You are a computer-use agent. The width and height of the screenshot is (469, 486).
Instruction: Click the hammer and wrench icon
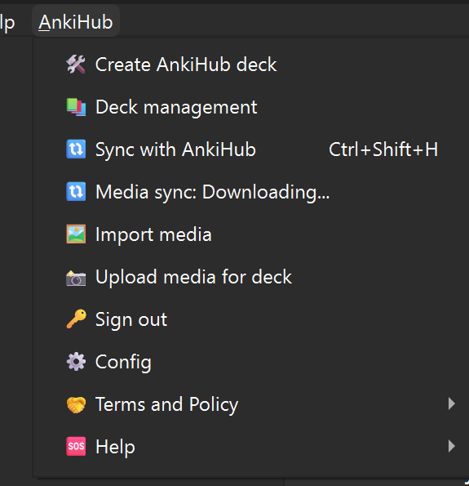(76, 65)
